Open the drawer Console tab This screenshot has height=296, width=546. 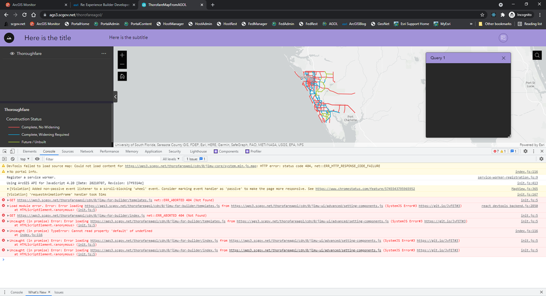pyautogui.click(x=16, y=292)
